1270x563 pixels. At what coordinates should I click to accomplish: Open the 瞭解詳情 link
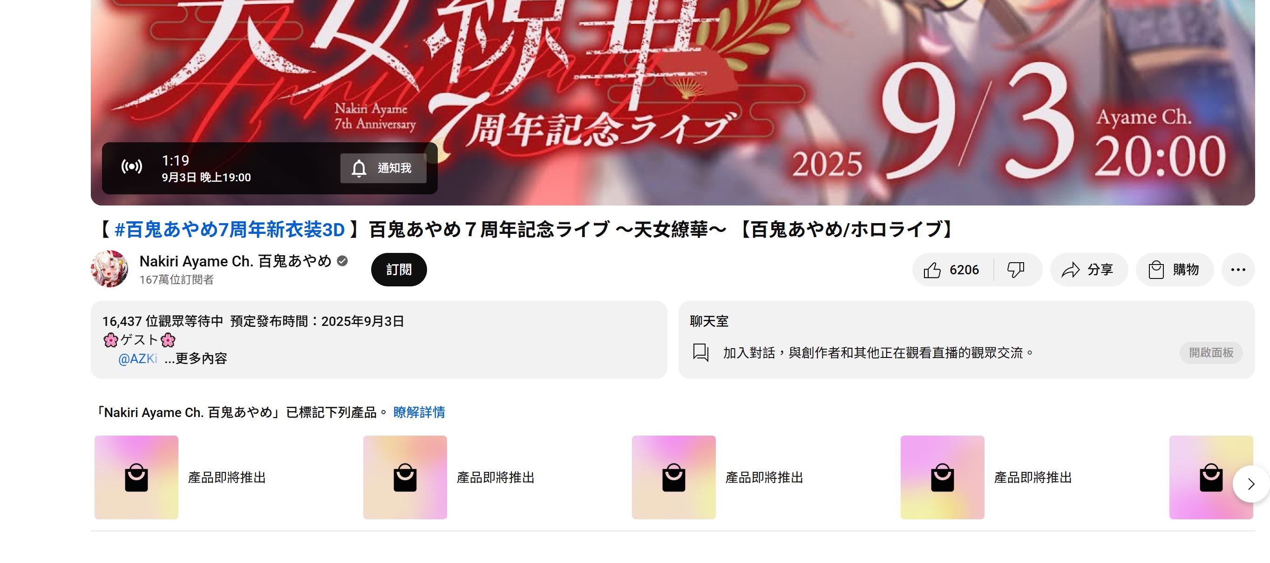pos(419,412)
